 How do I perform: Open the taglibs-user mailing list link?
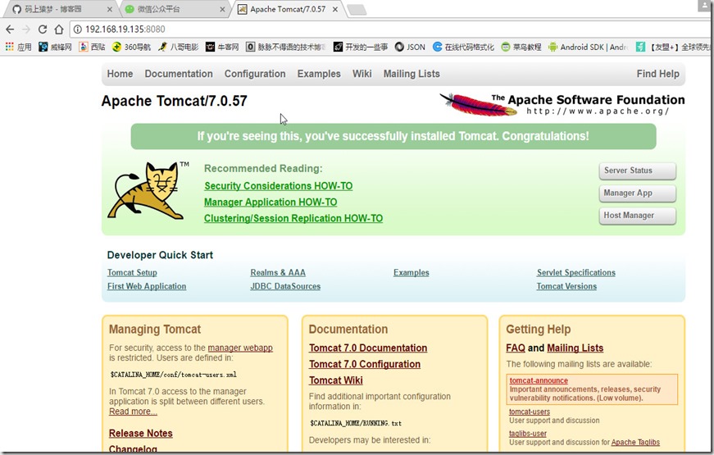pos(528,434)
